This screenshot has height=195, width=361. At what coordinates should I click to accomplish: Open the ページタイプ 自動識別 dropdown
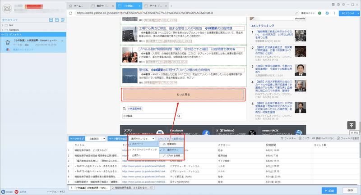point(96,139)
